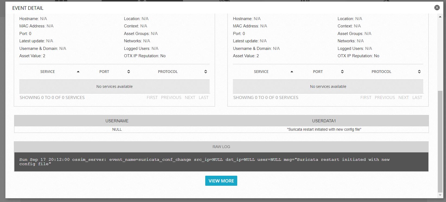Click the VIEW MORE button

[221, 181]
